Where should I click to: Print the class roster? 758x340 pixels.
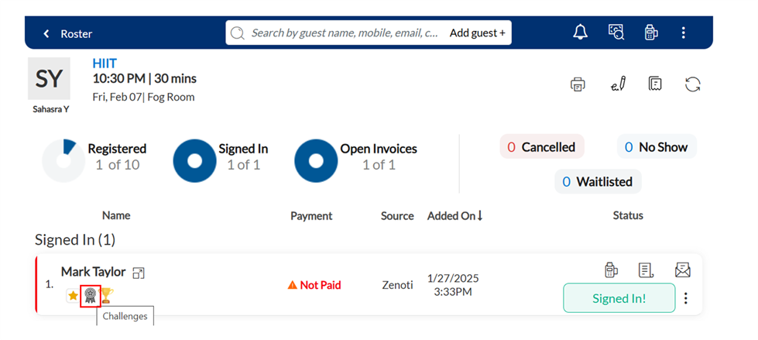point(578,84)
